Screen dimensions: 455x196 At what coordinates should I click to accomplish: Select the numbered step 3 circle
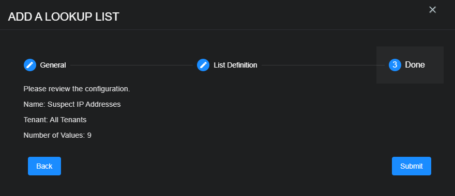point(395,65)
